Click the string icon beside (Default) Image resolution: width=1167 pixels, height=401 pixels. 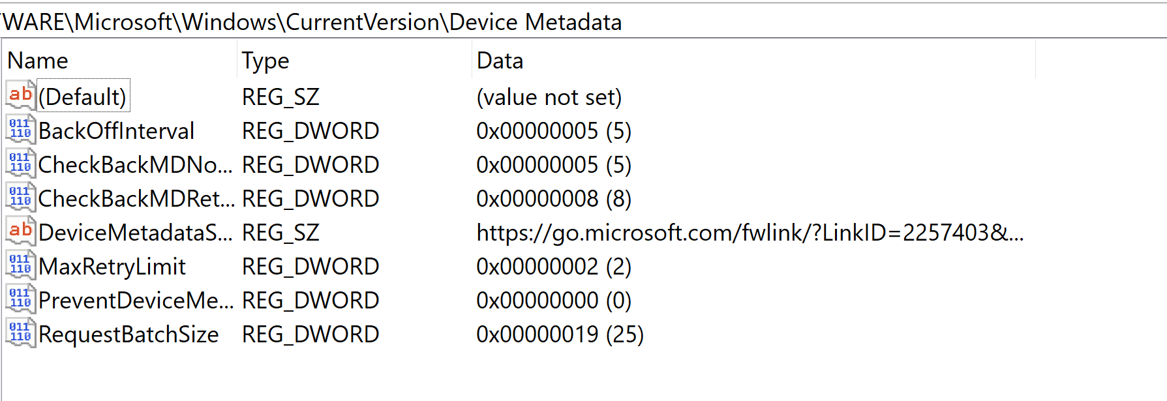pos(20,95)
